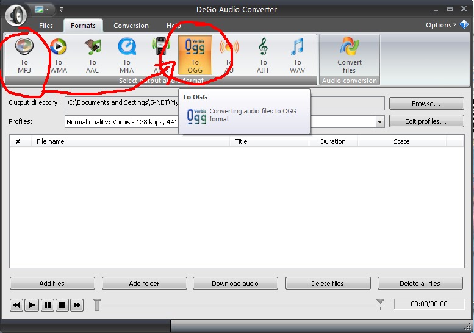Sort list by File name column header
Screen dimensions: 474x333
(x=131, y=141)
